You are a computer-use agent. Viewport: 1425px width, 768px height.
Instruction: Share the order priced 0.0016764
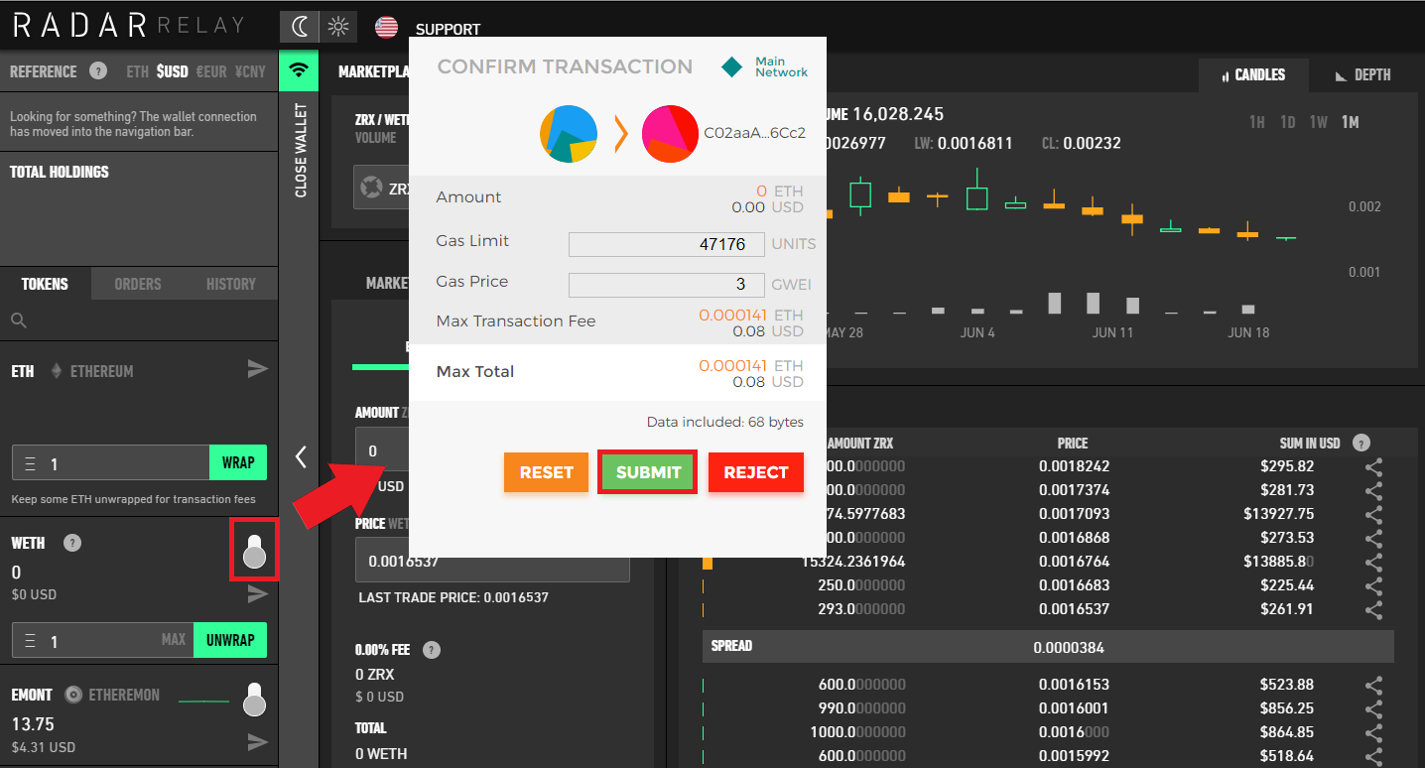(1373, 562)
